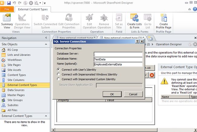This screenshot has width=197, height=132.
Task: Click the Name column header in operations list
Action: point(175,97)
